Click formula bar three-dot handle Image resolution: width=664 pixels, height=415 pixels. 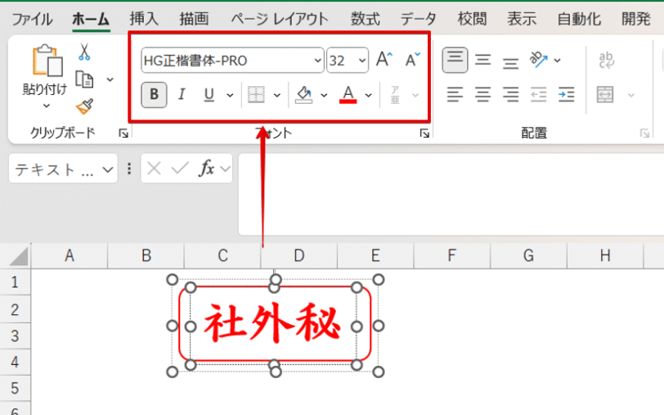[129, 169]
